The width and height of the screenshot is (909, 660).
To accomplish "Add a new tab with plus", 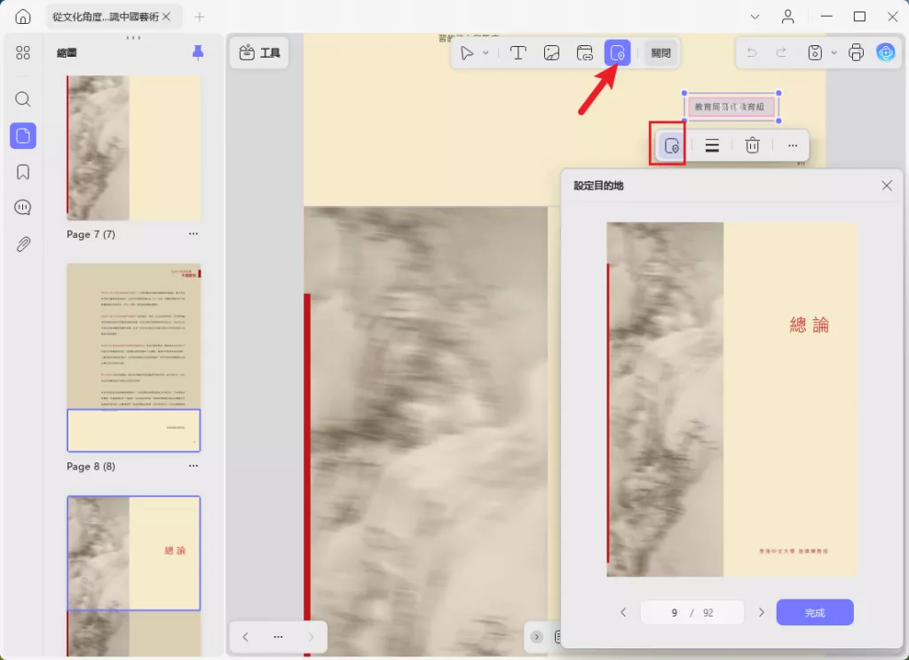I will tap(200, 17).
